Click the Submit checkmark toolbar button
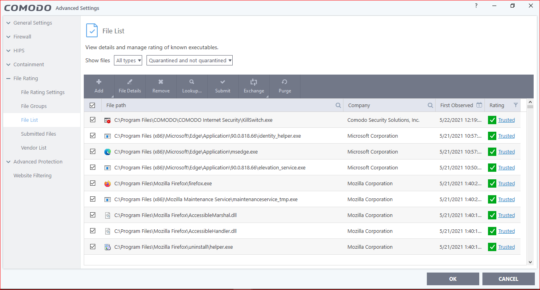Viewport: 540px width, 290px height. (x=223, y=86)
